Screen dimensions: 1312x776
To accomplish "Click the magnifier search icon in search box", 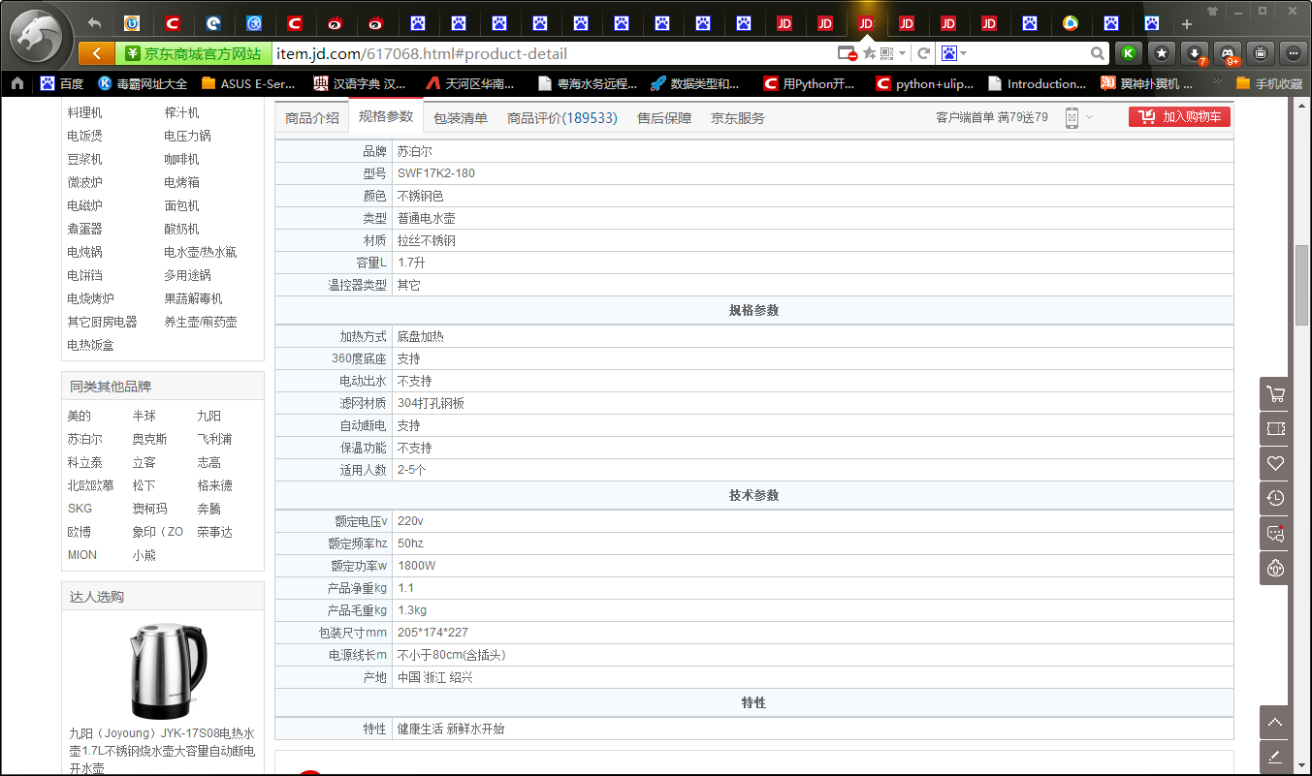I will [x=1098, y=53].
